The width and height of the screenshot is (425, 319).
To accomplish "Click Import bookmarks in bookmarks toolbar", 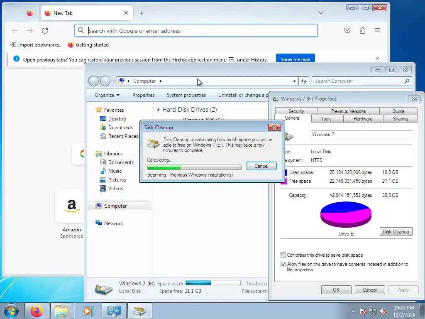I will (x=37, y=45).
